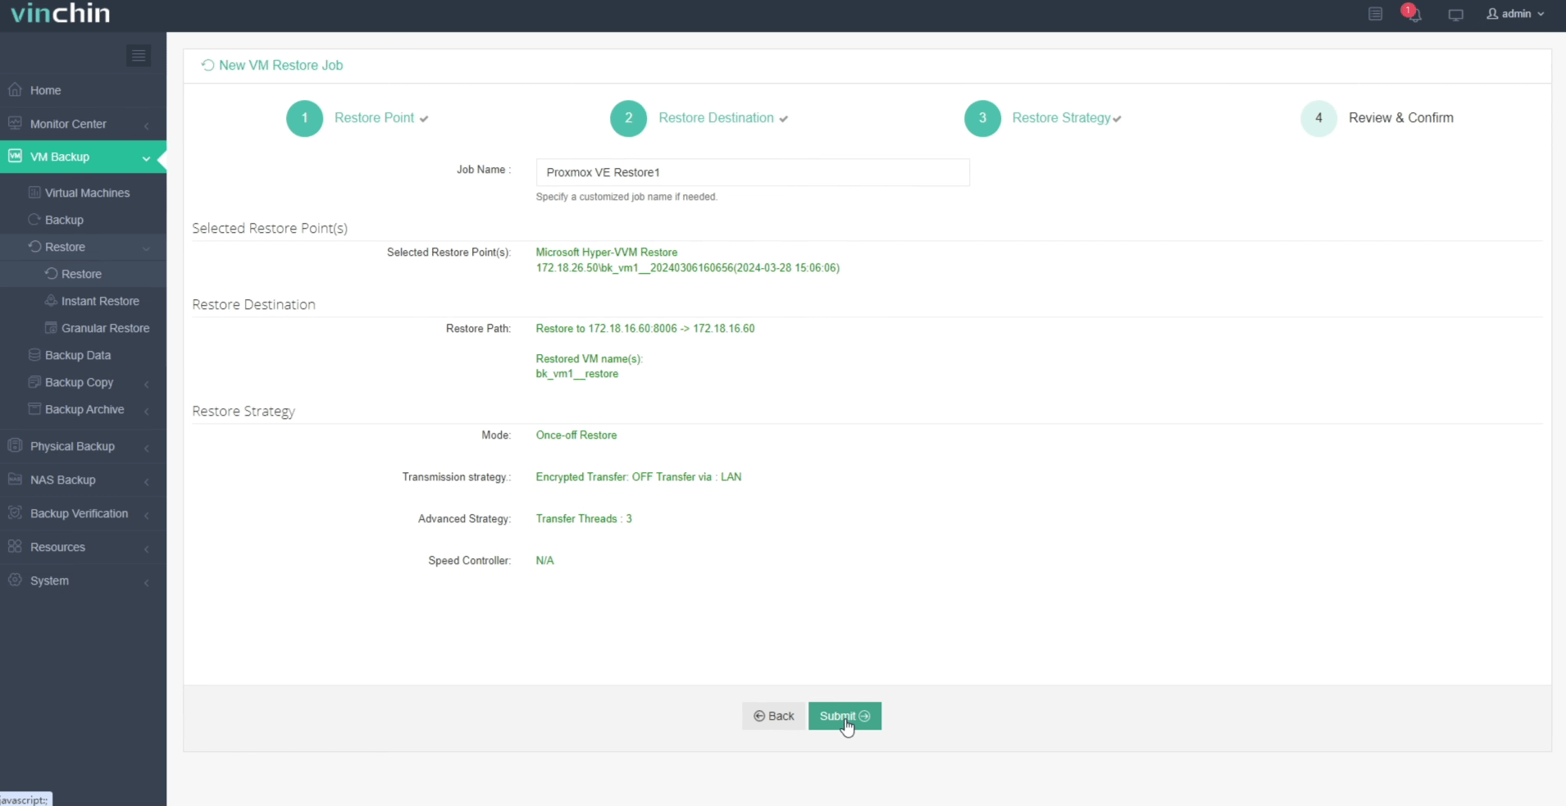The height and width of the screenshot is (806, 1566).
Task: Click the System gear icon
Action: coord(15,580)
